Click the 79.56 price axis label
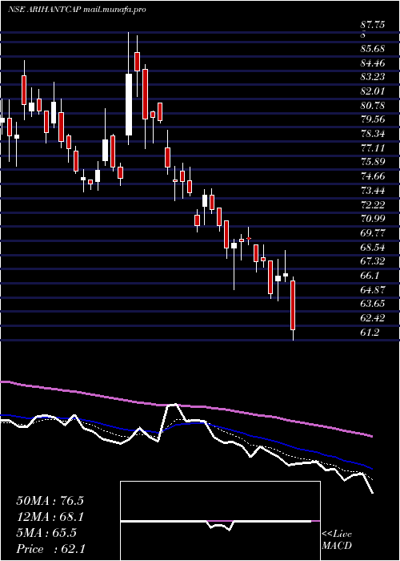This screenshot has height=561, width=400. tap(373, 119)
